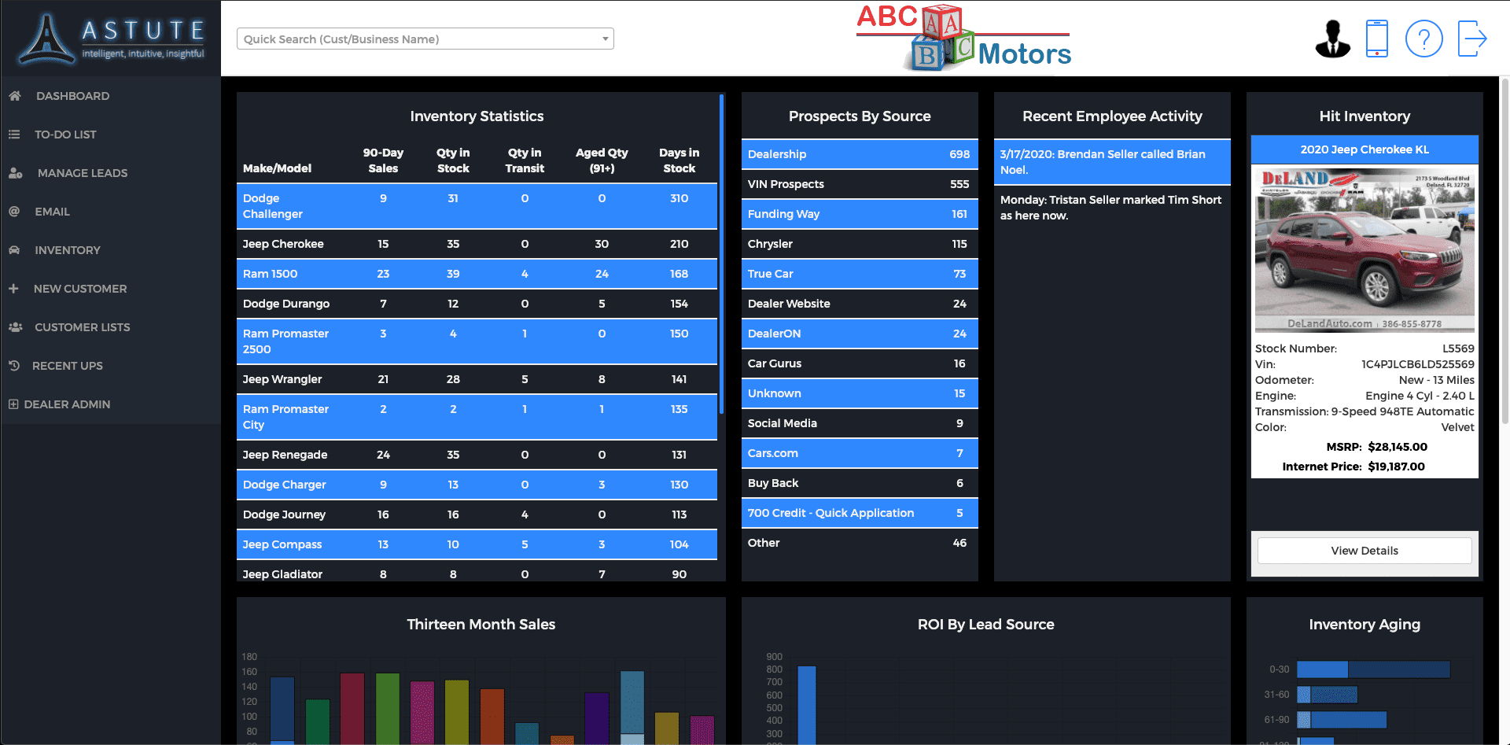Click the Social Media source row
Screen dimensions: 1510x745
click(860, 423)
